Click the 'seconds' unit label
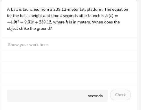The width and height of the screenshot is (141, 110). (95, 96)
